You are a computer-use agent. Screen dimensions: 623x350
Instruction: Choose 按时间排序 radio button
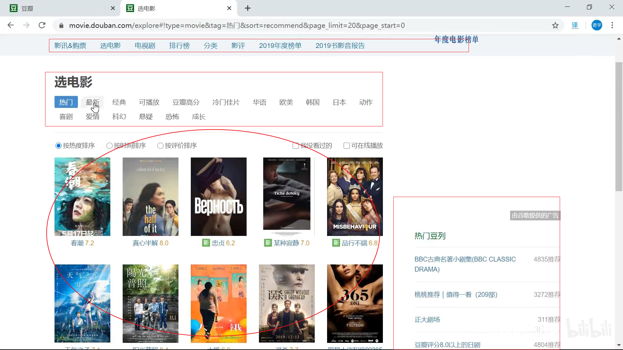109,146
